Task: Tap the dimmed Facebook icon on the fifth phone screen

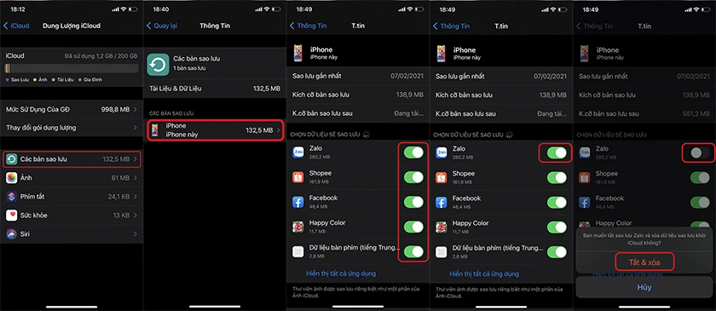Action: [x=585, y=202]
